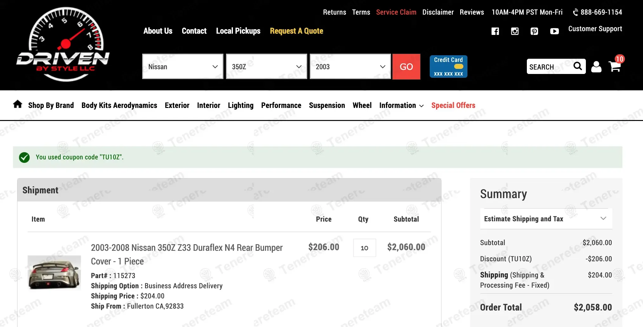Open the YouTube icon link
This screenshot has height=327, width=643.
coord(554,31)
